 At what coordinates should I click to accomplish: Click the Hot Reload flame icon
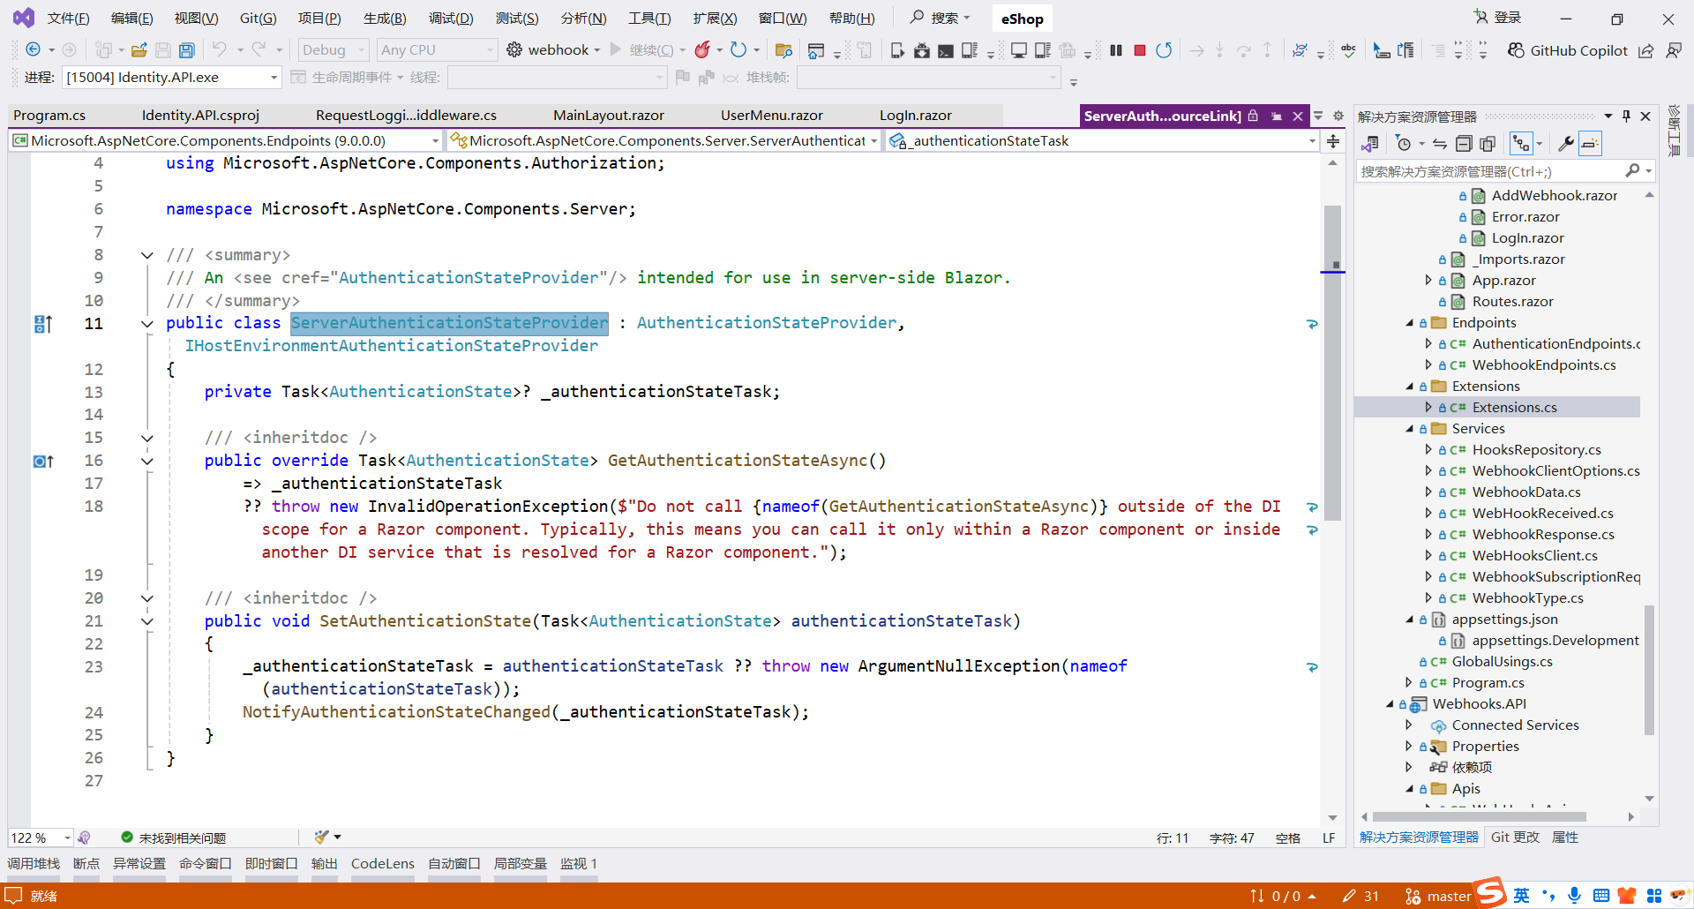pos(702,50)
